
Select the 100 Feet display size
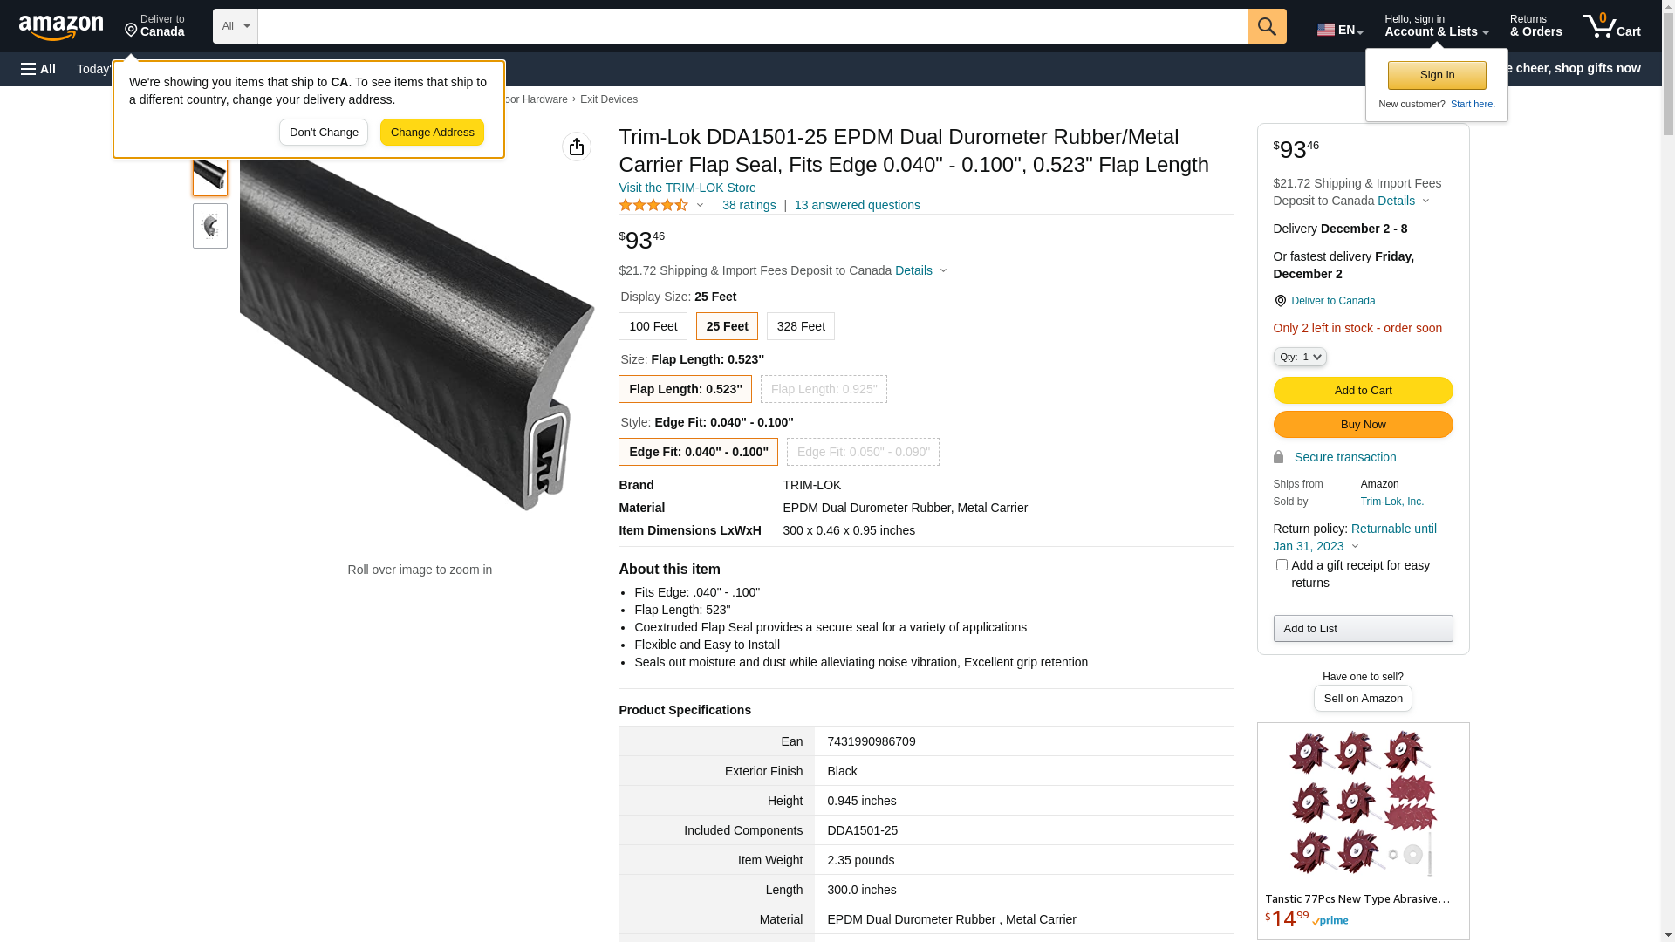tap(653, 326)
